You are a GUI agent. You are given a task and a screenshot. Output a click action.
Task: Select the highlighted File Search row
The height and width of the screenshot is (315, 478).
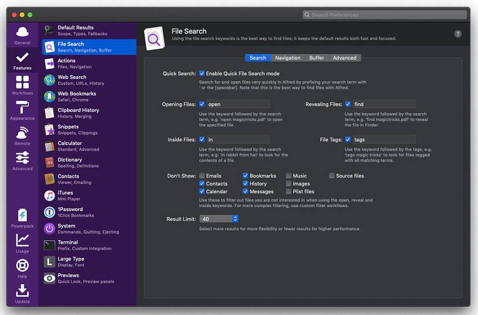[x=89, y=47]
